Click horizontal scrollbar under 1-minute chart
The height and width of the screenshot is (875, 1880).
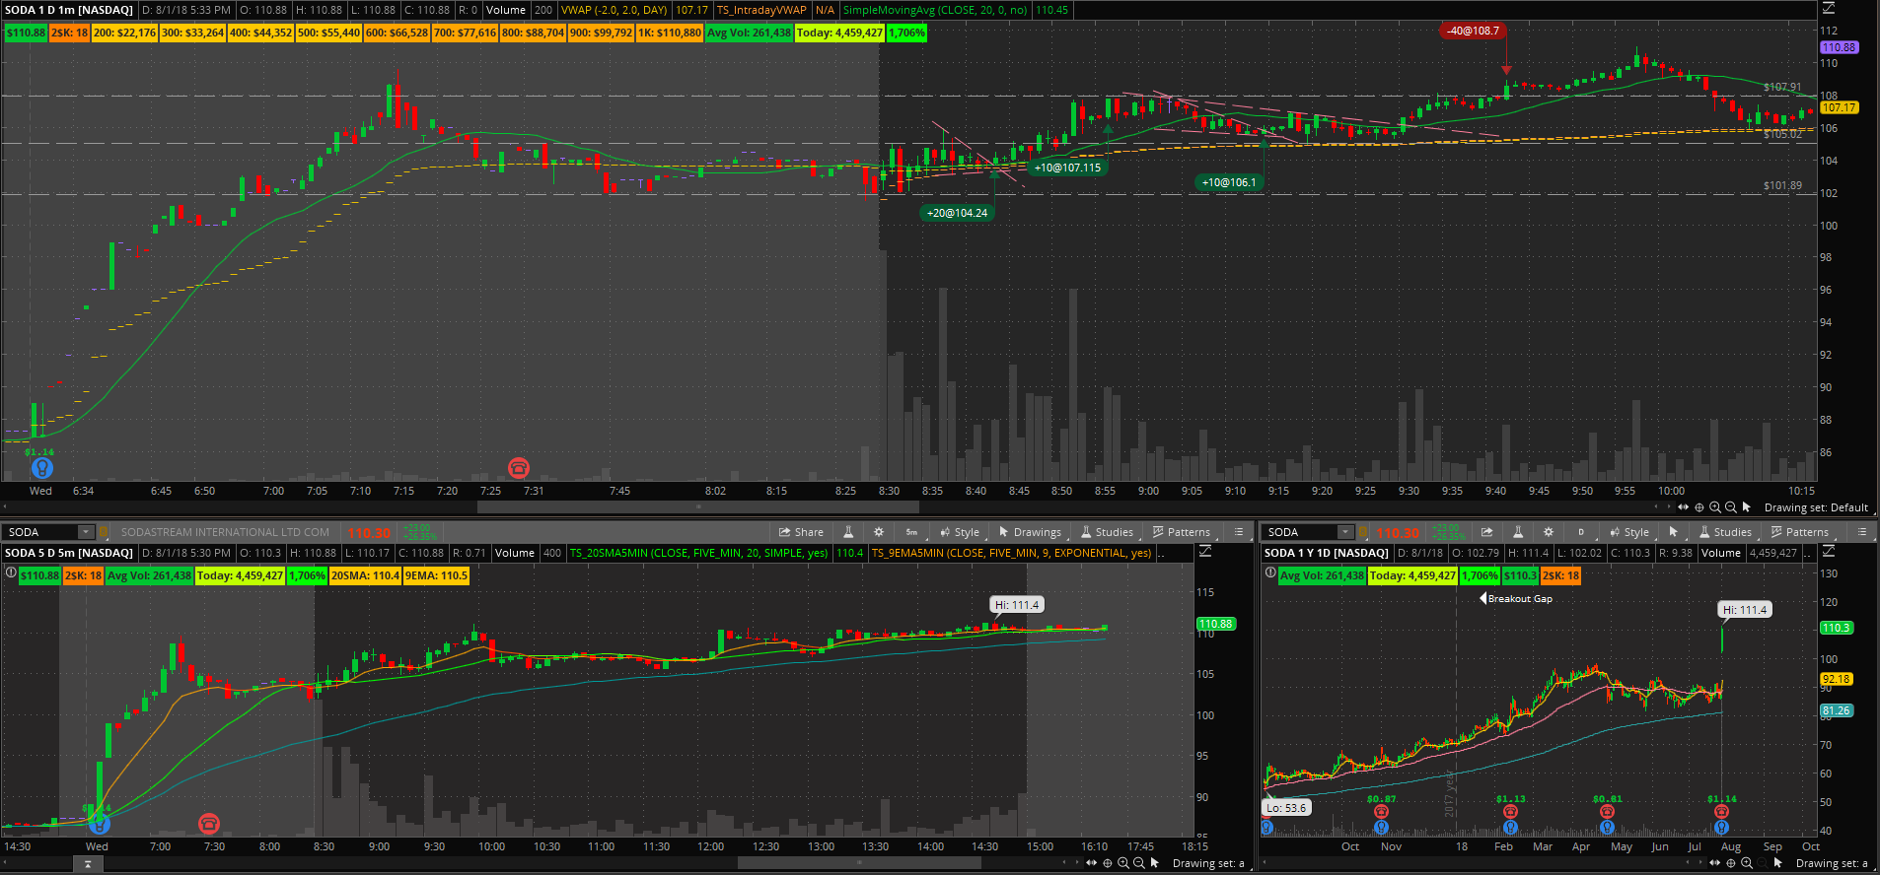coord(698,507)
